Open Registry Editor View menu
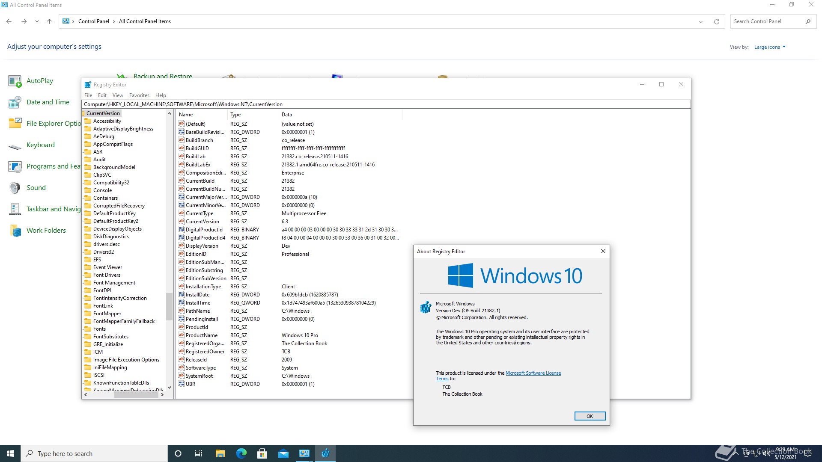The height and width of the screenshot is (462, 822). pos(118,95)
